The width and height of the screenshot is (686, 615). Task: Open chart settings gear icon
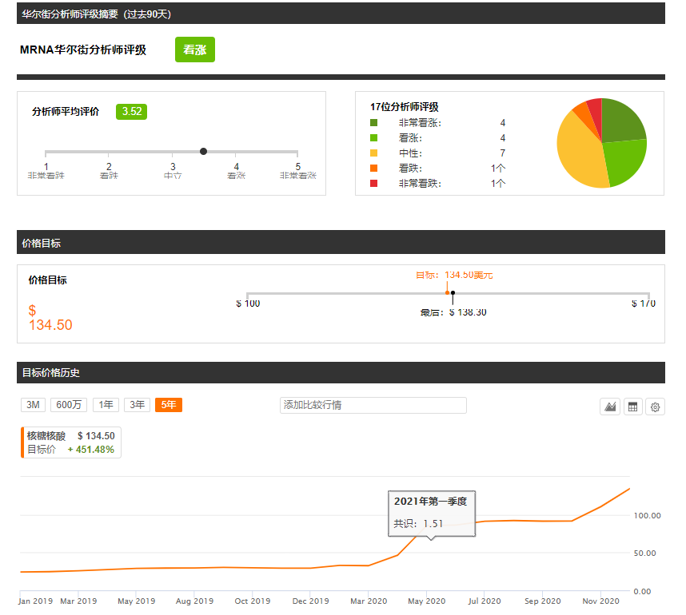click(655, 407)
